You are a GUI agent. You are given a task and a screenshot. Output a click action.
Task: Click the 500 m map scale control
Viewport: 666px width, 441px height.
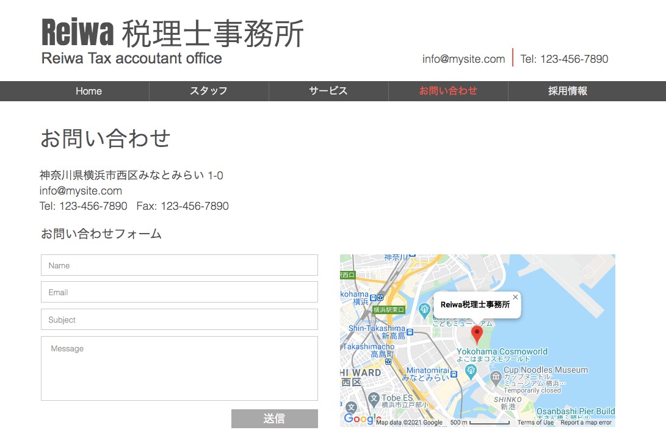(480, 422)
